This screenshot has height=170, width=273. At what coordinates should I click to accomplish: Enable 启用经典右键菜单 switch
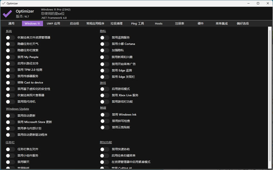click(105, 156)
